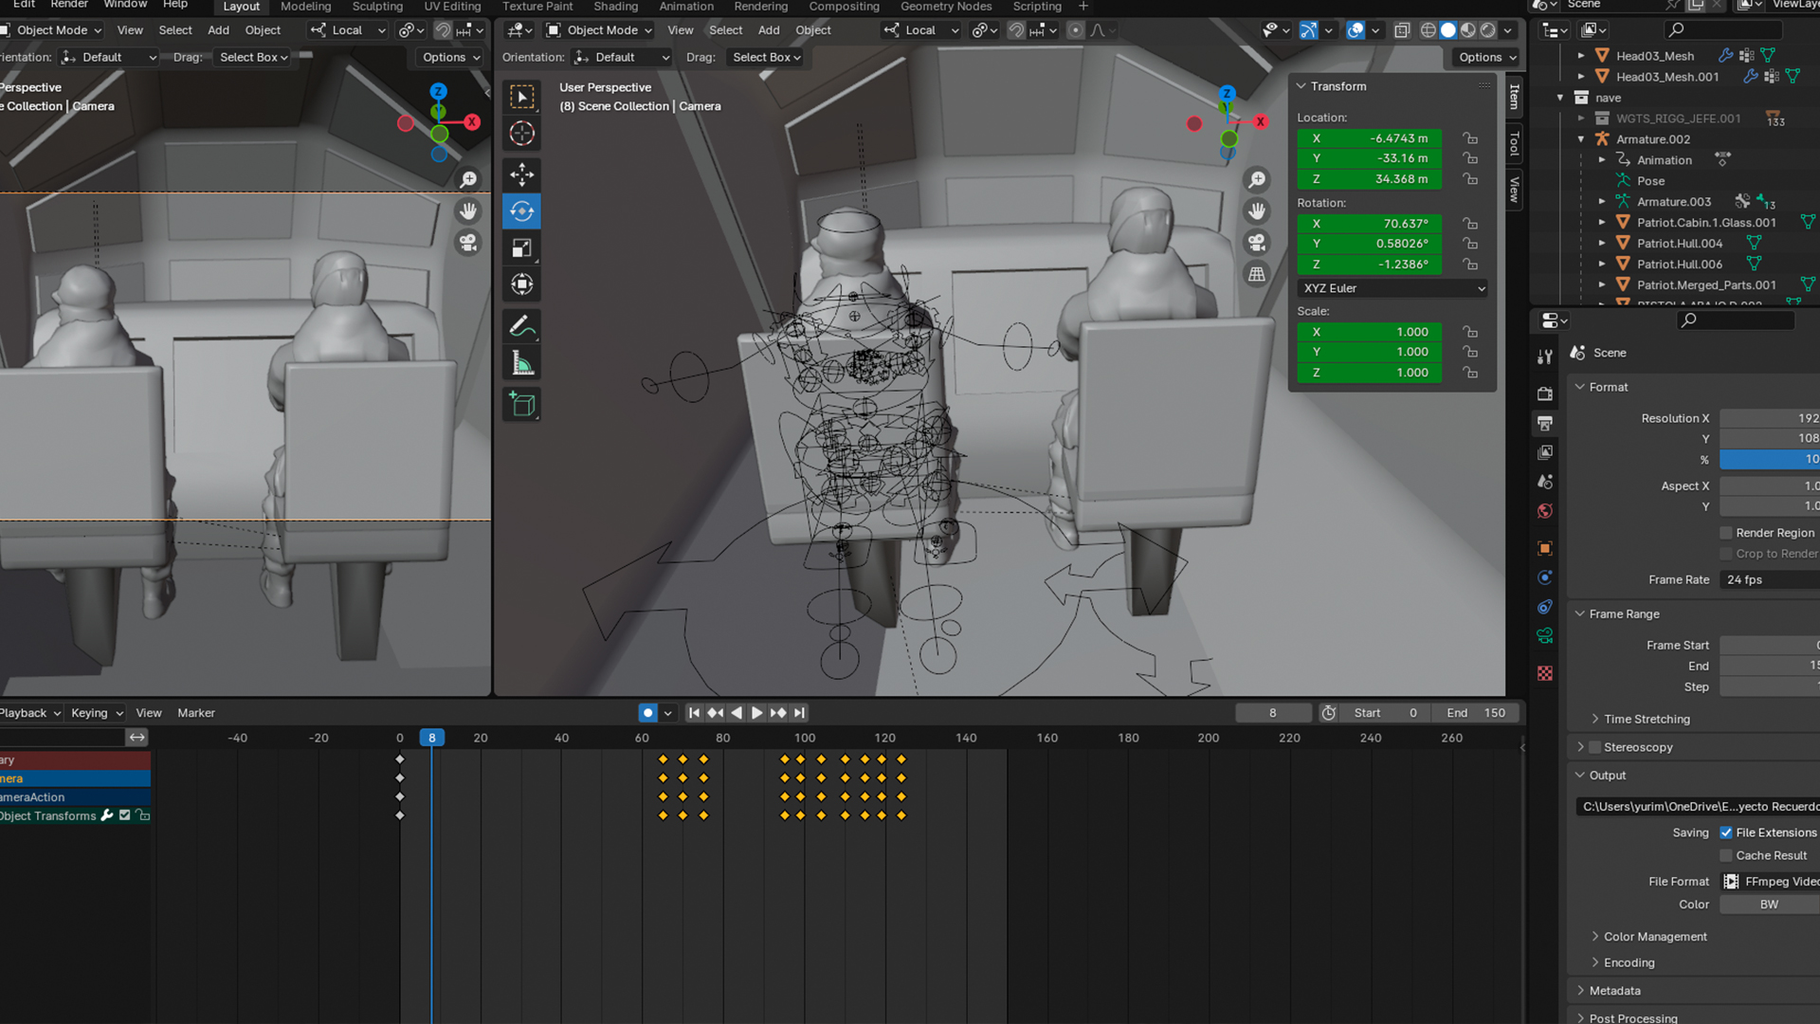Open the Frame Rate 24 fps dropdown
The height and width of the screenshot is (1024, 1820).
pos(1770,580)
